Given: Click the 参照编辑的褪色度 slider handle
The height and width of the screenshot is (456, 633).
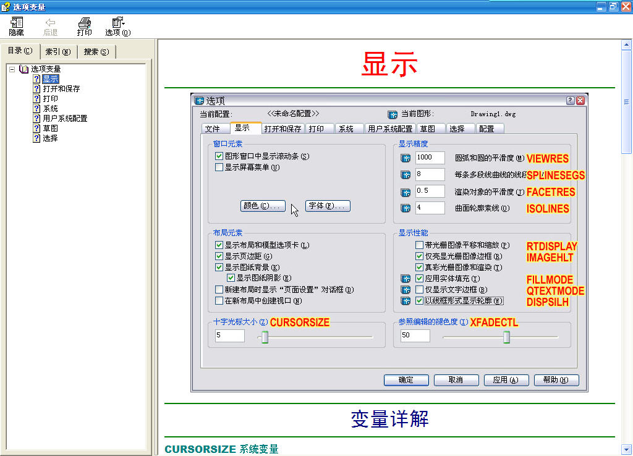Looking at the screenshot, I should tap(507, 337).
